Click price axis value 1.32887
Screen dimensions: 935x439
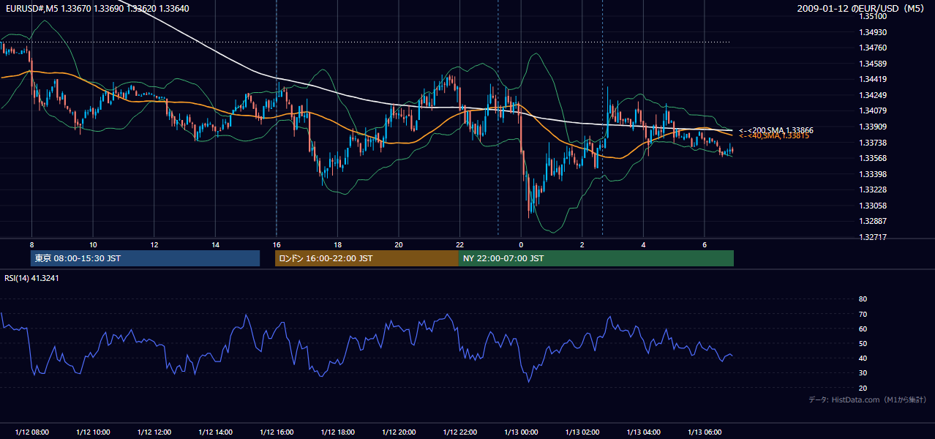coord(874,221)
